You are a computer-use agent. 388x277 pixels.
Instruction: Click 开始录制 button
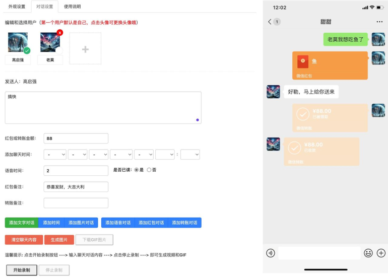click(22, 270)
